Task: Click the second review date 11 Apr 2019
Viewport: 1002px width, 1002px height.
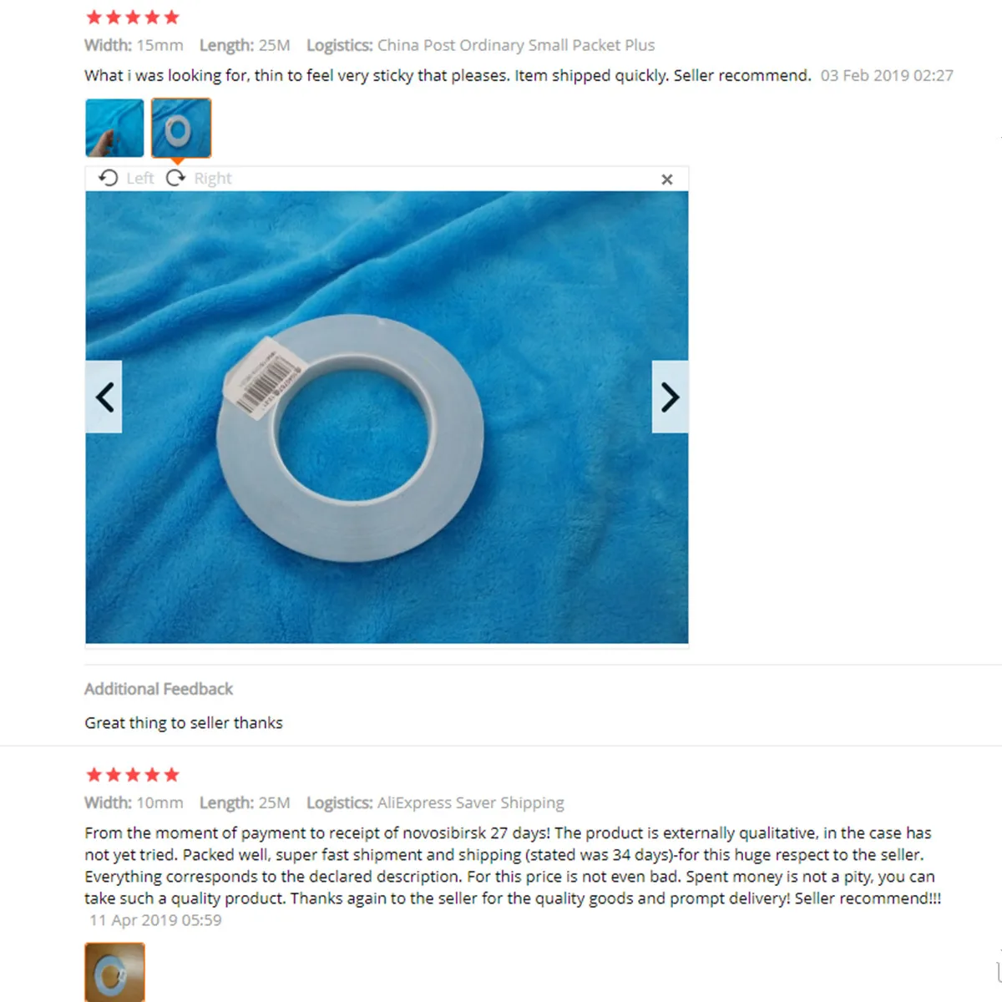Action: pyautogui.click(x=155, y=920)
